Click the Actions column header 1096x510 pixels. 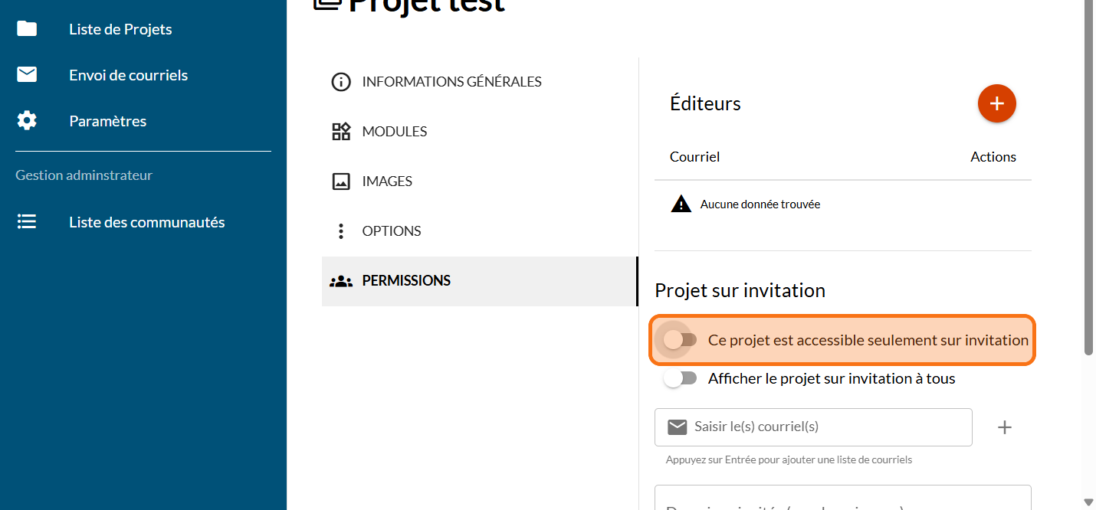(x=993, y=157)
